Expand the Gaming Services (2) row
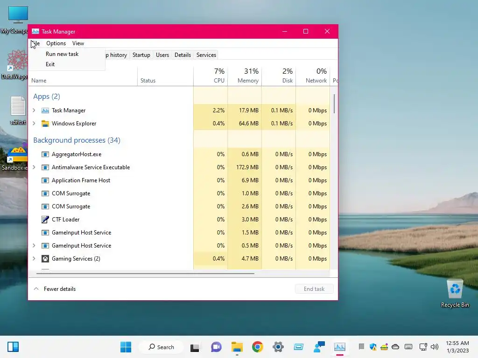Viewport: 478px width, 358px height. click(34, 259)
